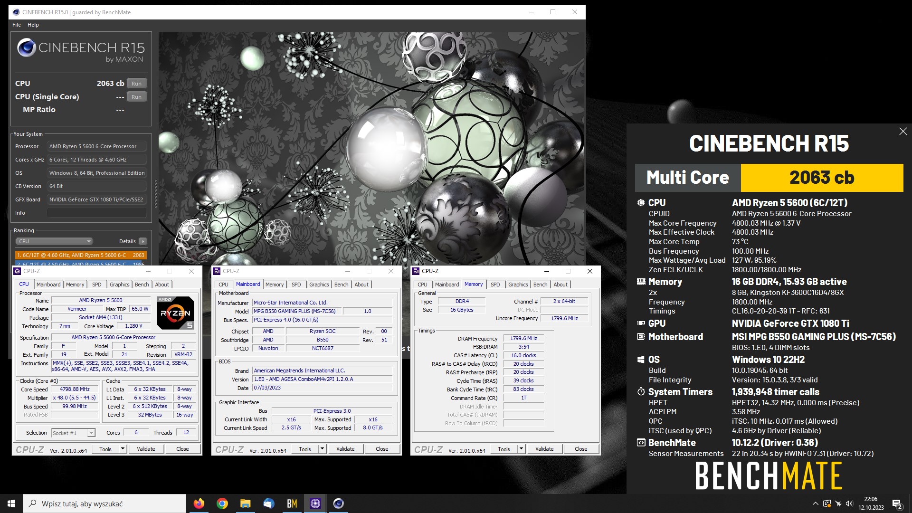Switch to Cinebench taskbar icon
This screenshot has width=912, height=513.
click(338, 503)
